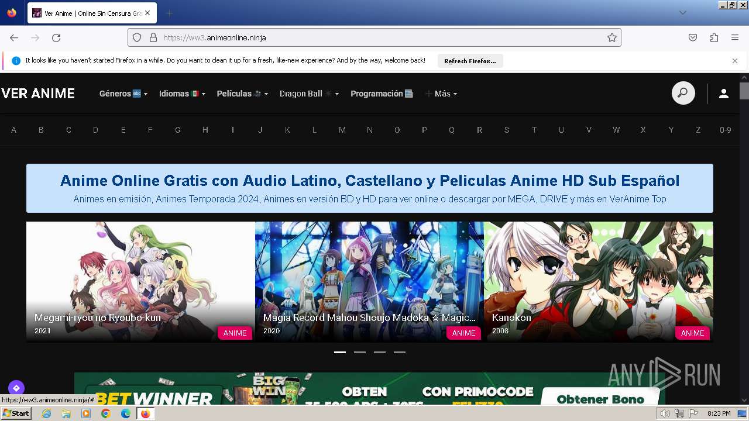Expand the Dragon Ball dropdown menu
Screen dimensions: 749x421
coord(310,94)
